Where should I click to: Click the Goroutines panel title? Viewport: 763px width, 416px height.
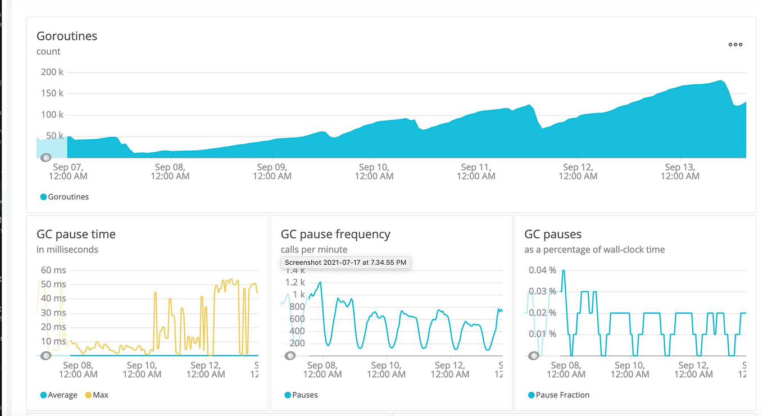click(x=67, y=36)
